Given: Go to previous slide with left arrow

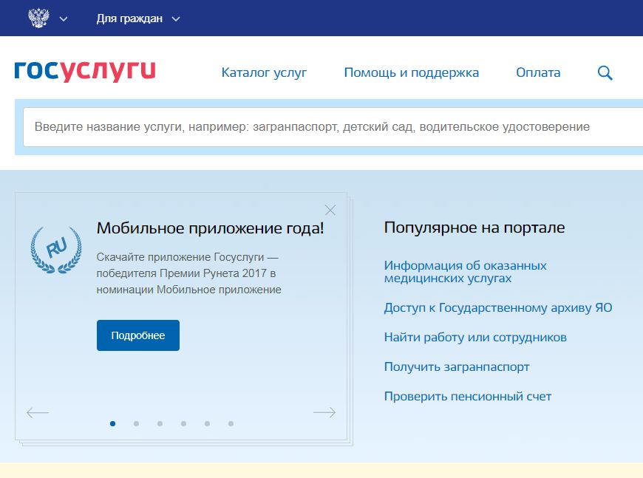Looking at the screenshot, I should coord(38,412).
